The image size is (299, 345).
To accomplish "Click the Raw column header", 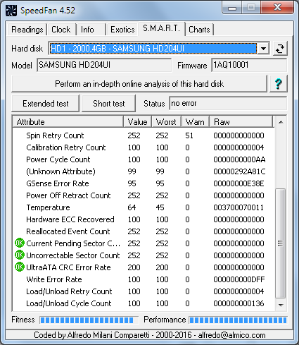I will (x=241, y=122).
